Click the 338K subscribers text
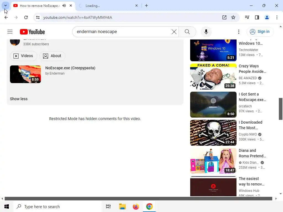Viewport: 283px width, 212px height. (x=36, y=44)
